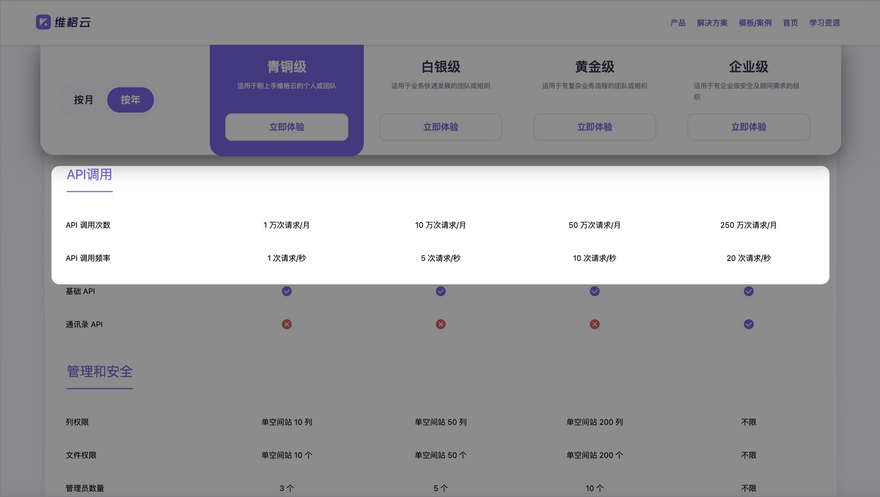Go to 模板/案例 in the top nav
This screenshot has height=497, width=880.
pyautogui.click(x=755, y=23)
